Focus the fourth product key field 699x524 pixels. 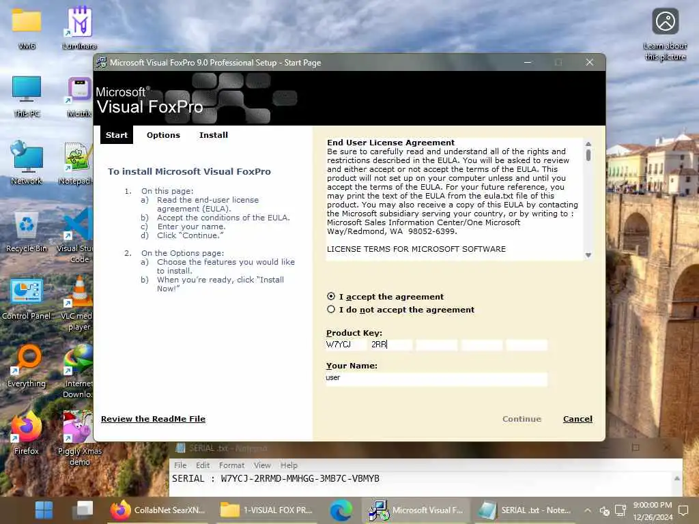[481, 345]
